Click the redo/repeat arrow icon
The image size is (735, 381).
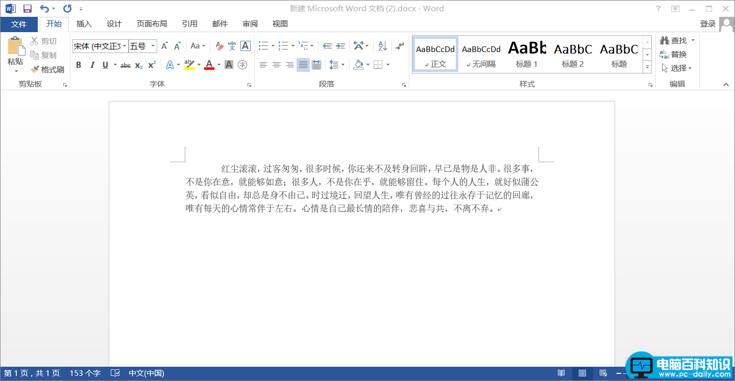[67, 9]
